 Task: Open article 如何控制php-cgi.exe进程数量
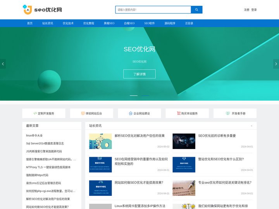pyautogui.click(x=51, y=191)
